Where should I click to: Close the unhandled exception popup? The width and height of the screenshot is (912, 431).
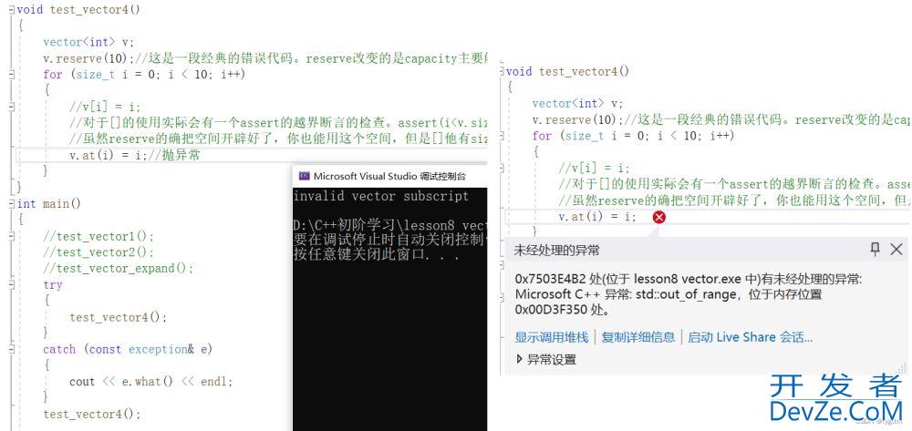point(896,249)
